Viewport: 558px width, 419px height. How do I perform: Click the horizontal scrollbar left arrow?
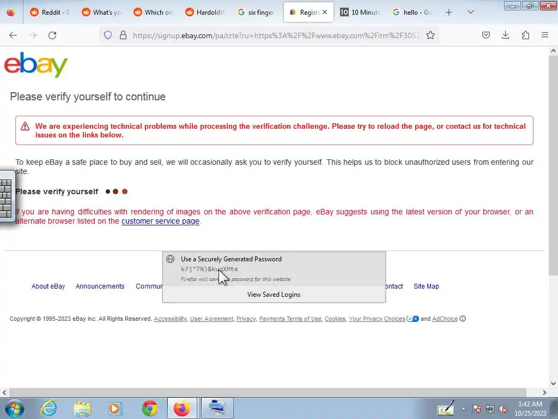click(4, 392)
